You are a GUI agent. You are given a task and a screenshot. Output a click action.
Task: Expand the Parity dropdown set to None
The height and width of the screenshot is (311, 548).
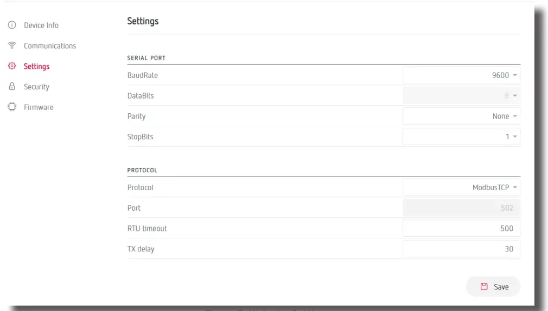461,116
